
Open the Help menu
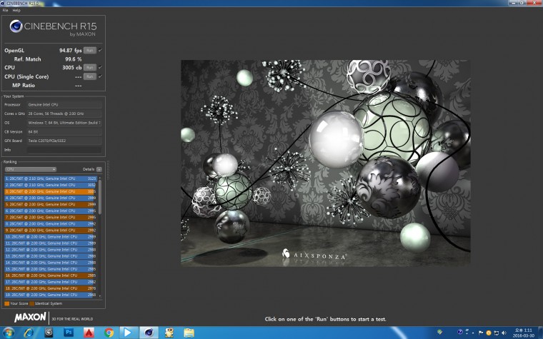[x=16, y=11]
